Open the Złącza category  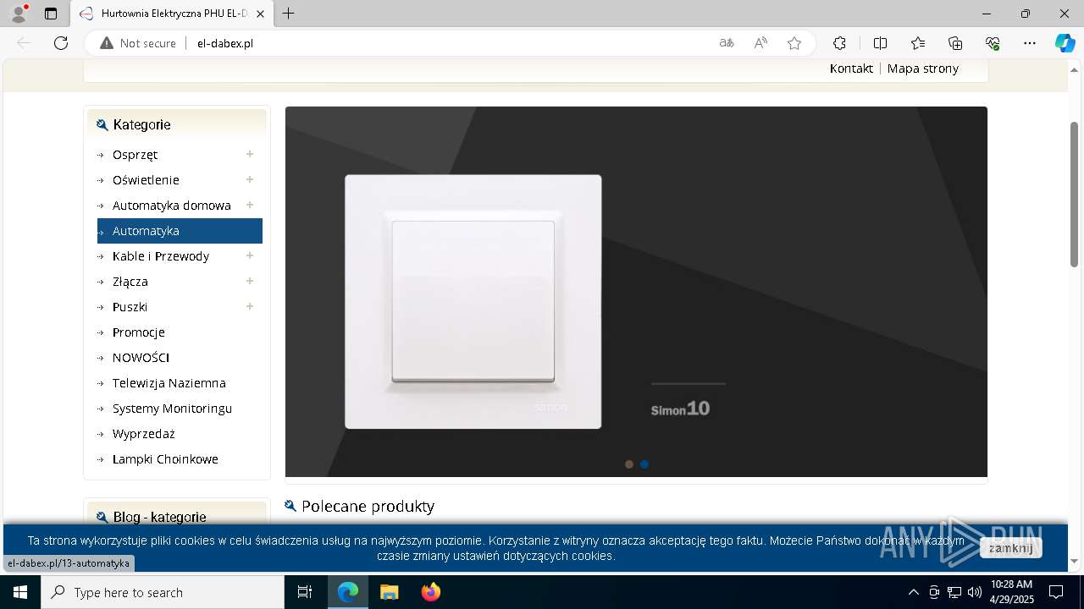coord(130,282)
